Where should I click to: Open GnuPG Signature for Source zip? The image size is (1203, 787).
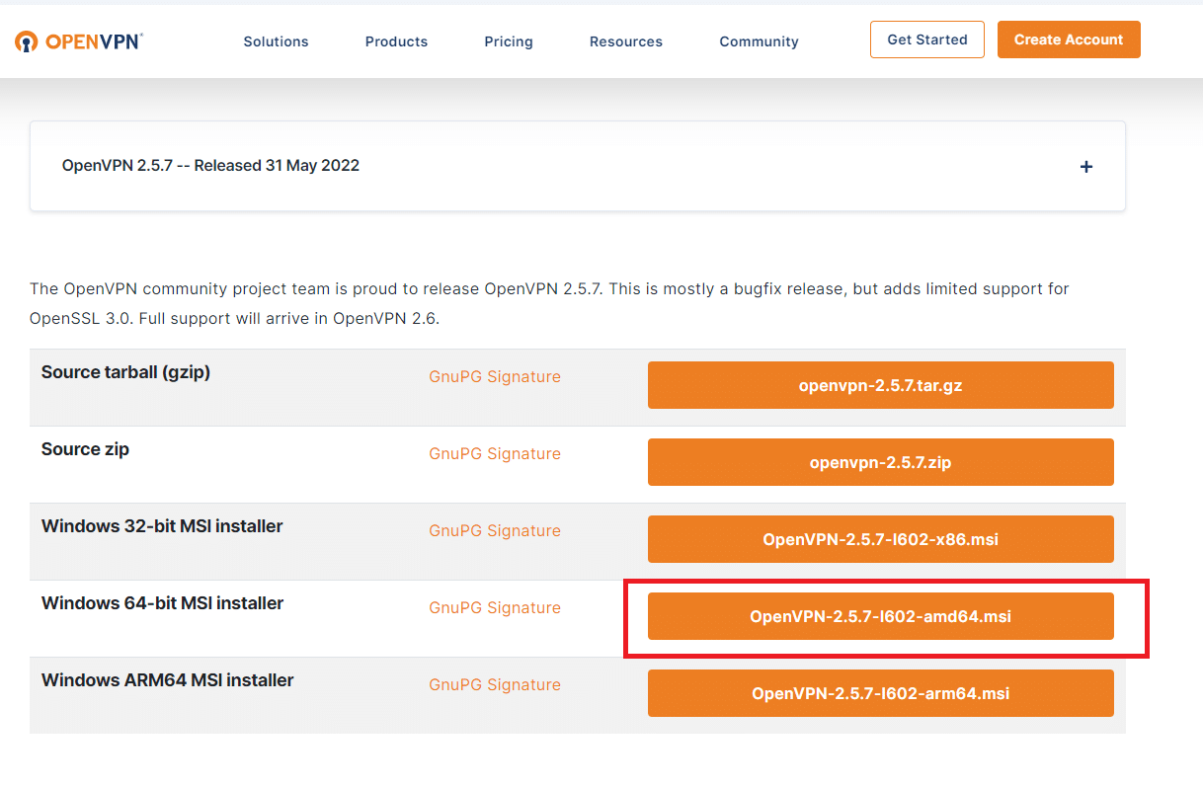click(x=495, y=454)
